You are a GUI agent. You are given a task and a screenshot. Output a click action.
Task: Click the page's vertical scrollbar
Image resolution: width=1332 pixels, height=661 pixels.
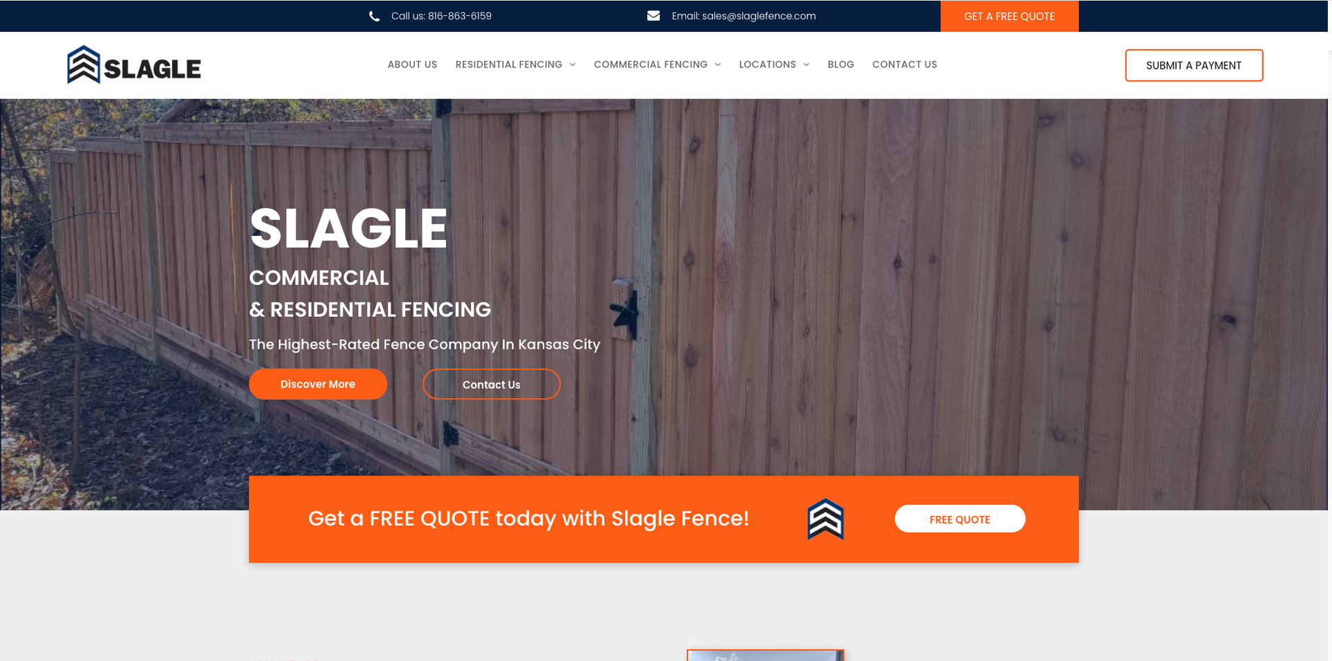click(1329, 330)
